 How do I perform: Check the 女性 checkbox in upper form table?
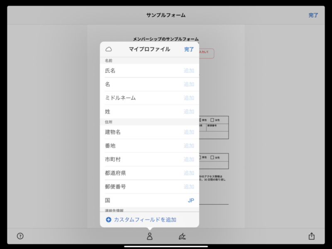point(212,120)
